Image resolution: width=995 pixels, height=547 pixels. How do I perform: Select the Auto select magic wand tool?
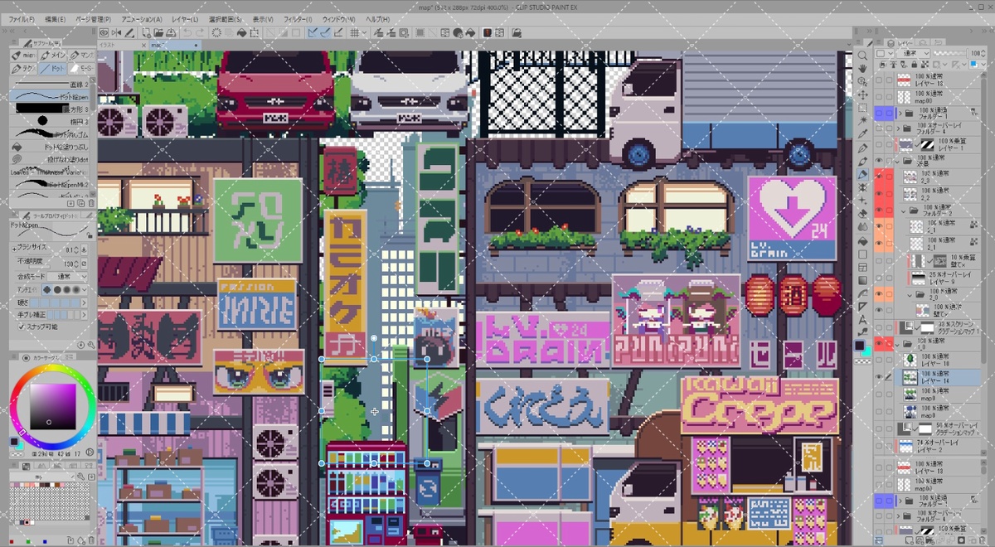(863, 121)
